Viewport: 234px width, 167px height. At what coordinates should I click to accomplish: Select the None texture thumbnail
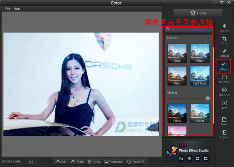(x=177, y=54)
